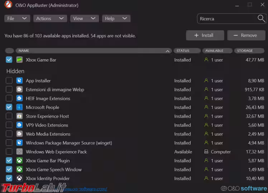Uncheck the Xbox Game Bar checkbox
The width and height of the screenshot is (268, 193).
click(9, 60)
